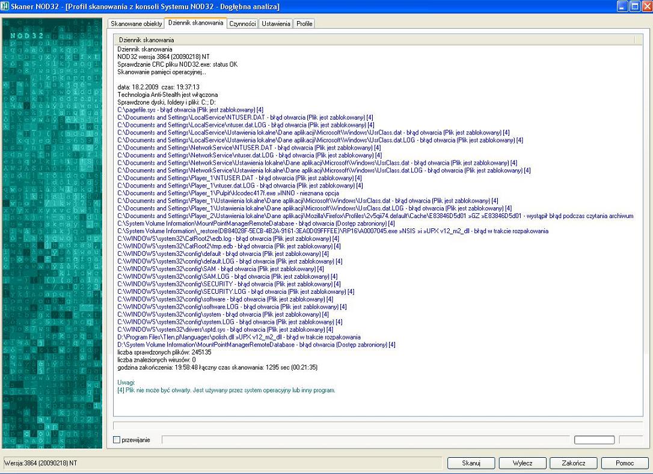
Task: Finish with the Zakończ button
Action: tap(574, 463)
